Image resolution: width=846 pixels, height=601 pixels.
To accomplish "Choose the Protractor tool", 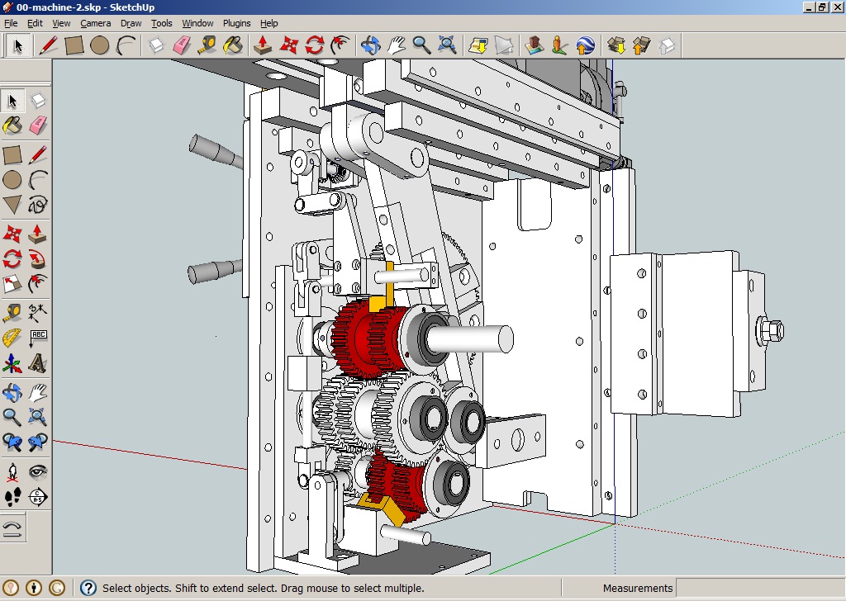I will (12, 338).
